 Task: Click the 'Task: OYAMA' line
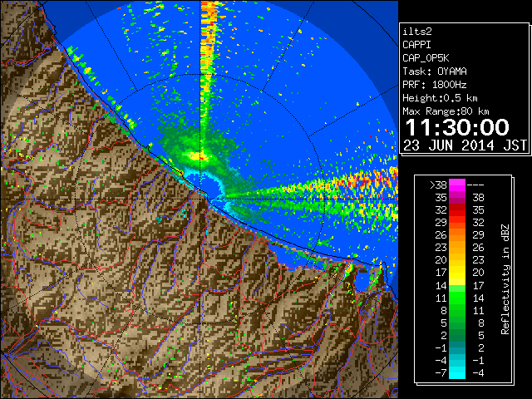tap(435, 71)
